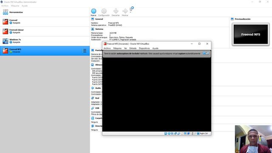Click the Disco duro, Óptica, Disquete boot order

[x=121, y=37]
